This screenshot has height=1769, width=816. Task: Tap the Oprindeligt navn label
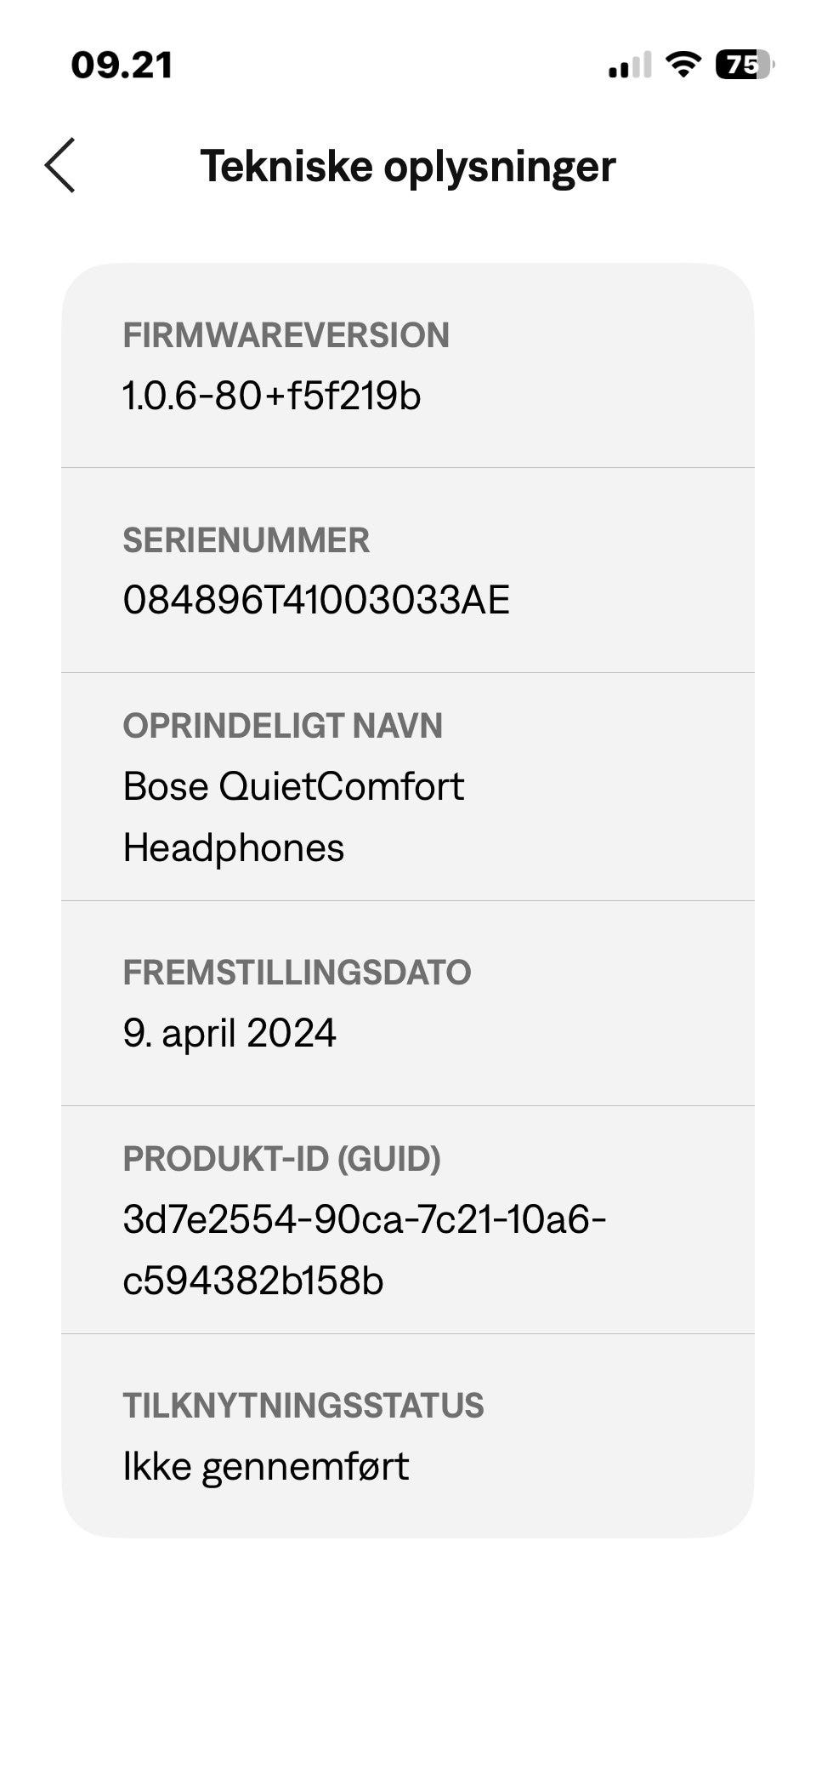[x=282, y=726]
